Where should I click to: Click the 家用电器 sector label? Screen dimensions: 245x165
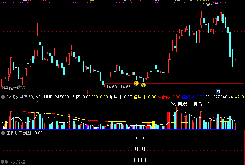(179, 104)
